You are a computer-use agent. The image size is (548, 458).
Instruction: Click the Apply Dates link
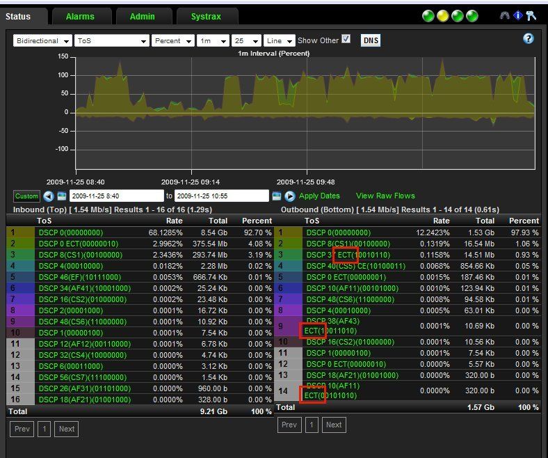click(319, 196)
